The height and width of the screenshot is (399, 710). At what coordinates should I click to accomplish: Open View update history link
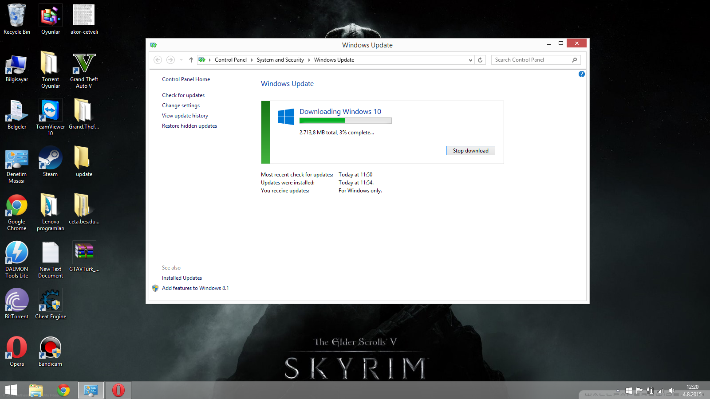(x=185, y=116)
